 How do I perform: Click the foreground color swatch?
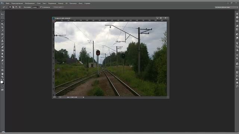(1, 82)
